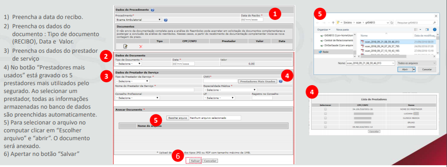Refresh the folder in file dialog
This screenshot has height=167, width=447.
tap(392, 23)
